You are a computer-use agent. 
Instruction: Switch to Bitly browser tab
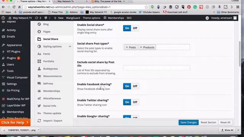(x=108, y=2)
